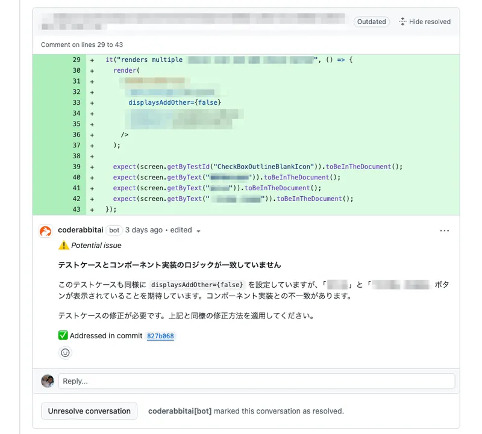The width and height of the screenshot is (482, 434).
Task: Open the coderabbitai author profile link
Action: coord(81,230)
